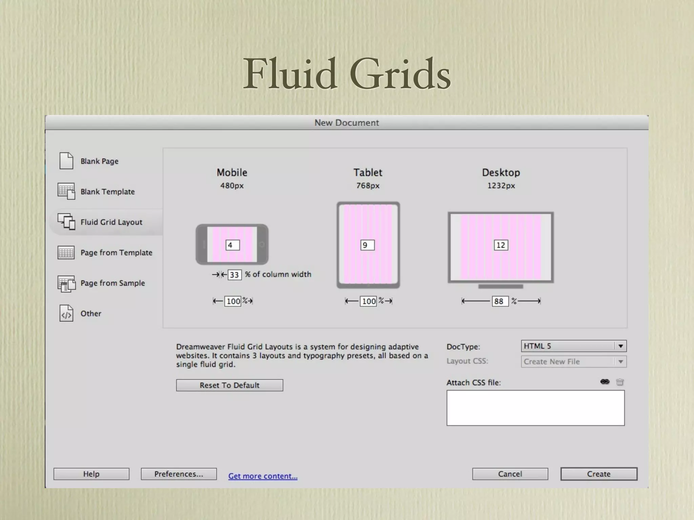Select the Page from Sample category
This screenshot has height=520, width=694.
tap(113, 283)
